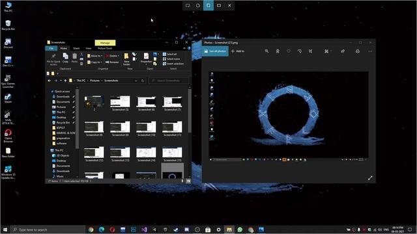
Task: Open the File tab in Explorer
Action: click(51, 48)
